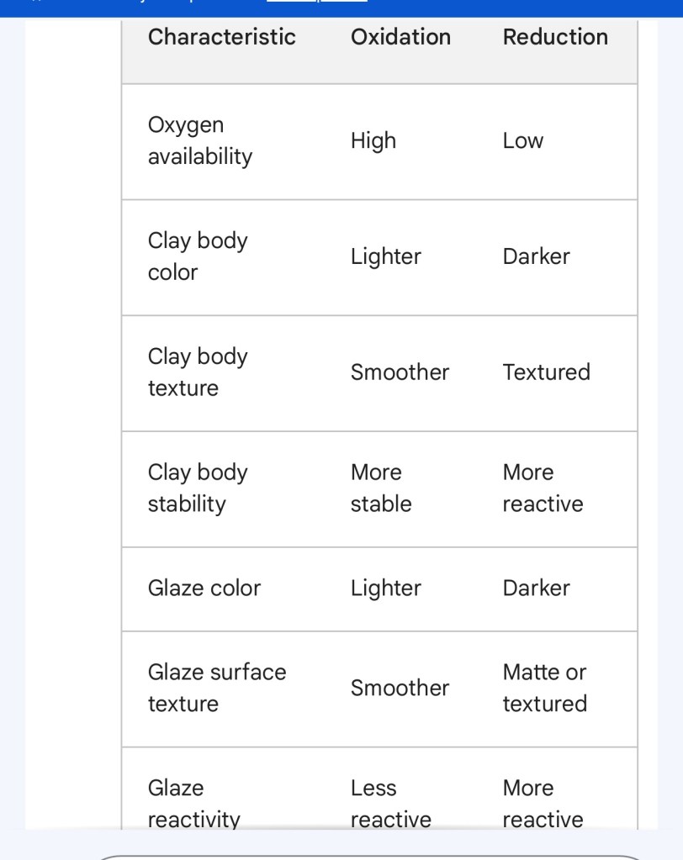
Task: Tap the More stable cell
Action: click(381, 488)
